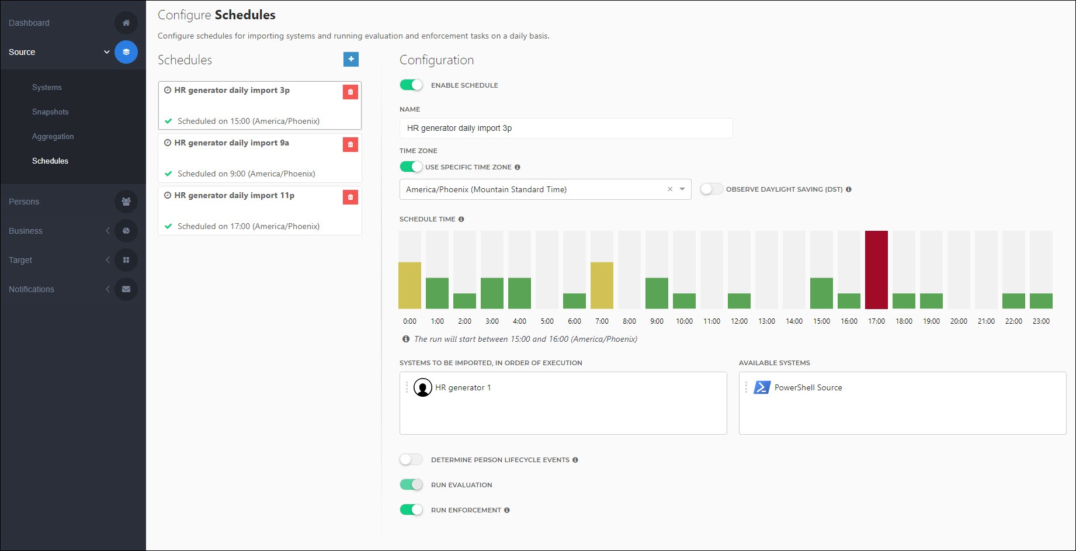Image resolution: width=1076 pixels, height=551 pixels.
Task: Enable Observe Daylight Saving switch
Action: coord(711,189)
